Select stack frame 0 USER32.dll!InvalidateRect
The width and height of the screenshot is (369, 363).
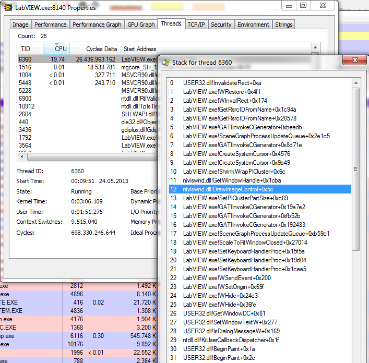coord(260,83)
